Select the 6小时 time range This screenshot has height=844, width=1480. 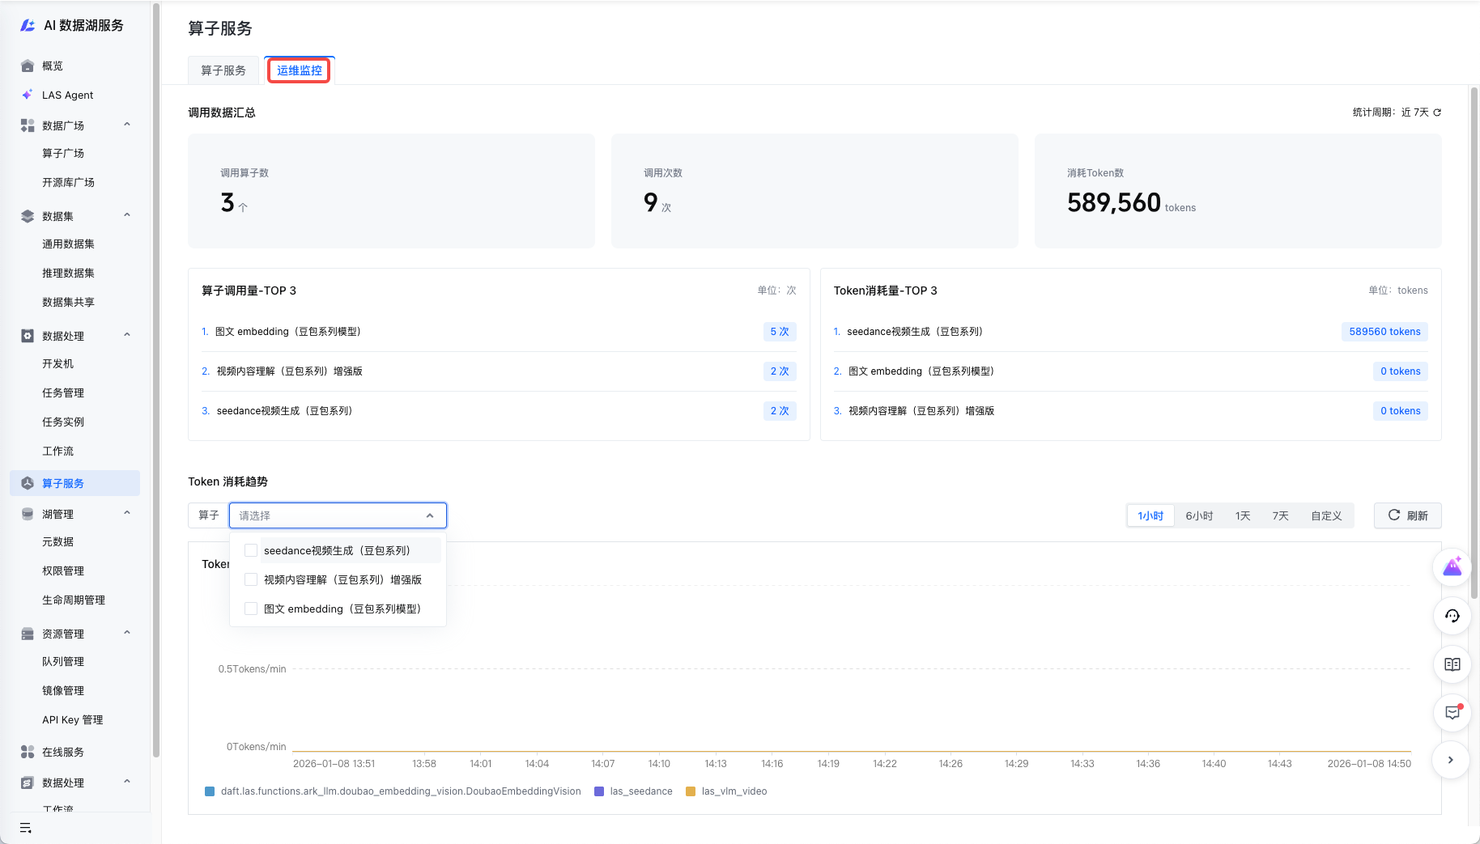(x=1199, y=515)
